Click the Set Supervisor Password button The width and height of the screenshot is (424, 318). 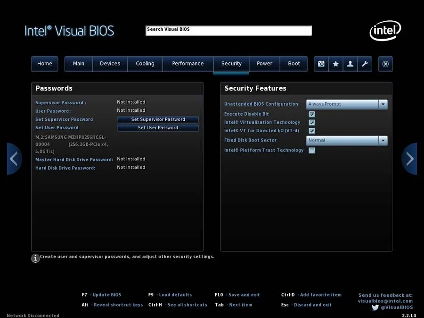158,119
